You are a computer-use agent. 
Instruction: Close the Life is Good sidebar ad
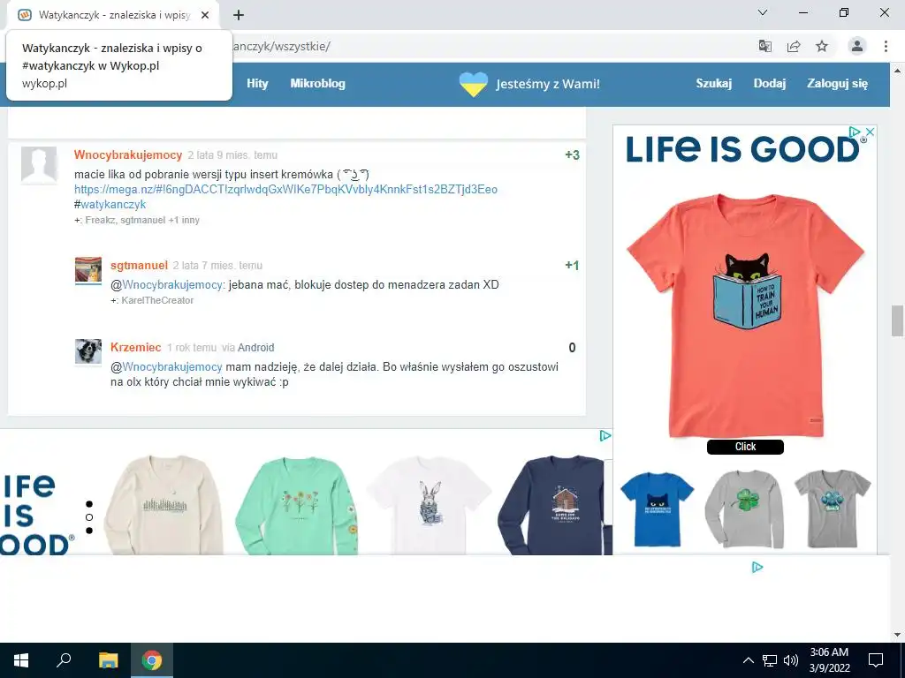pyautogui.click(x=870, y=132)
